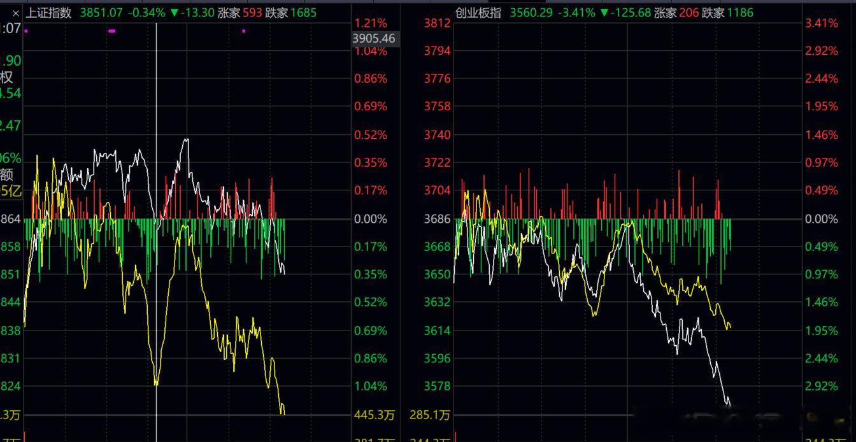Click the 涨家 593 advancers count
Viewport: 856px width, 442px height.
[x=239, y=12]
